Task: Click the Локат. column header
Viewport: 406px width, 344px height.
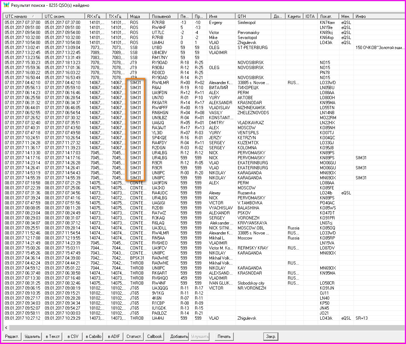Action: [x=328, y=16]
